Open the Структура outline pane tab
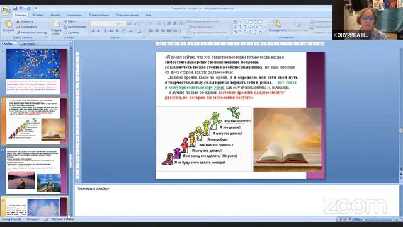 coord(27,44)
